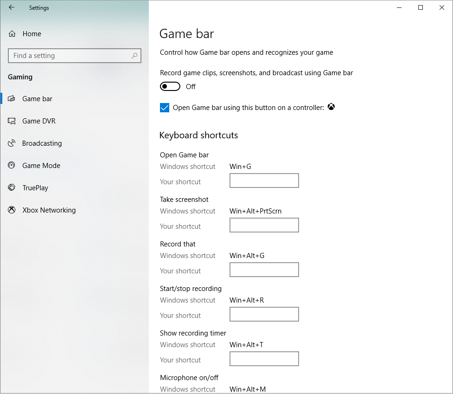Click the Win+G shortcut text
The height and width of the screenshot is (394, 453).
coord(240,167)
